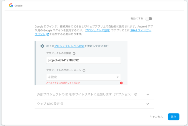Screen dimensions: 188x126
Task: Open the プロジェクトの設定 link
Action: 98,30
